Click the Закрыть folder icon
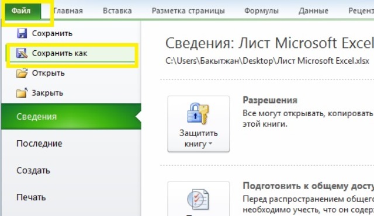Image resolution: width=374 pixels, height=216 pixels. tap(22, 93)
